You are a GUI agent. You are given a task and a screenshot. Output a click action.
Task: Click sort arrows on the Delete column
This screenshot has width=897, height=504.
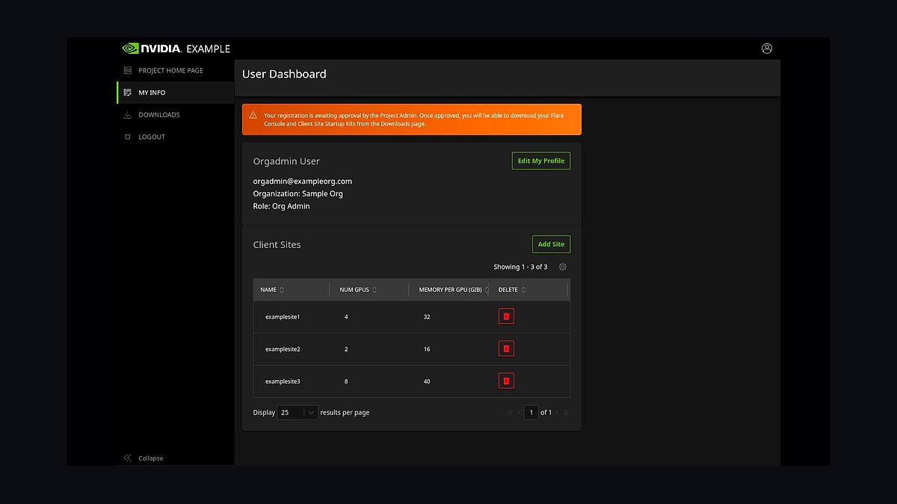(x=523, y=290)
